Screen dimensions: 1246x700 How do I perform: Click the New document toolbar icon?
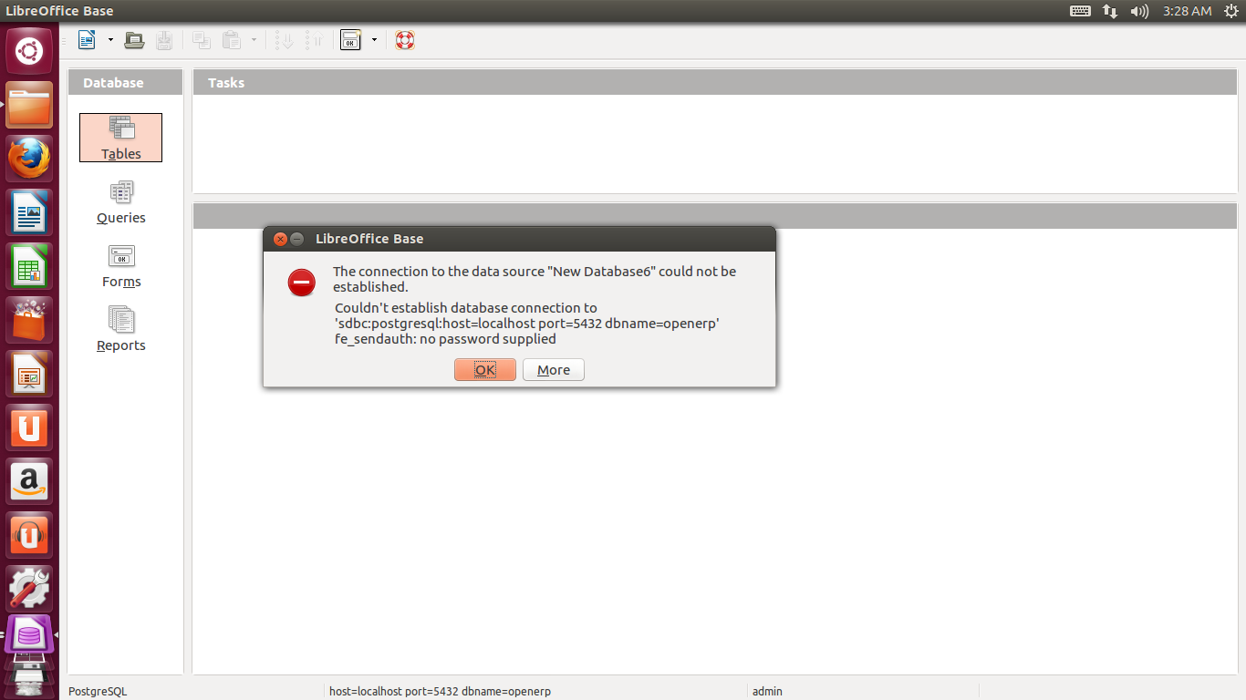coord(87,40)
